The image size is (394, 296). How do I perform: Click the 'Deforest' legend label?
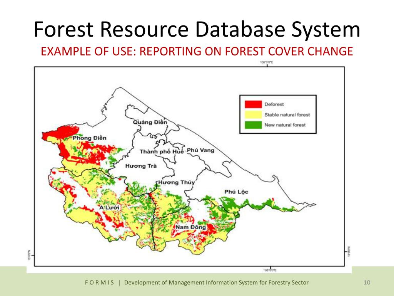pyautogui.click(x=274, y=104)
